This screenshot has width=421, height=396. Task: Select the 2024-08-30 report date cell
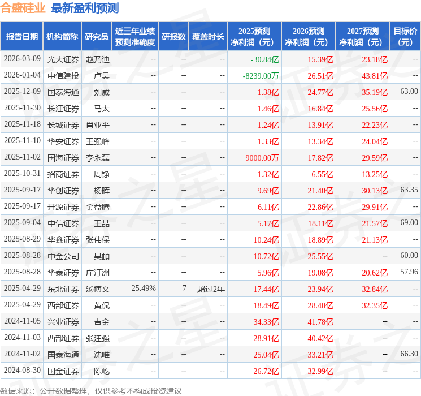[22, 371]
